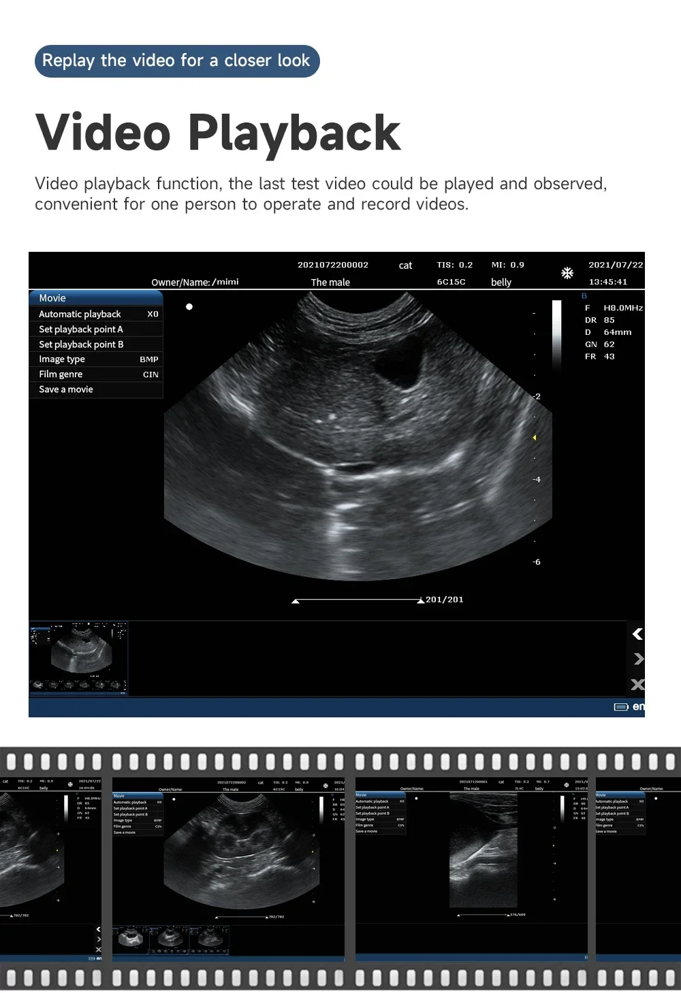Open the second filmstrip frame with three thumbnails

tap(228, 870)
